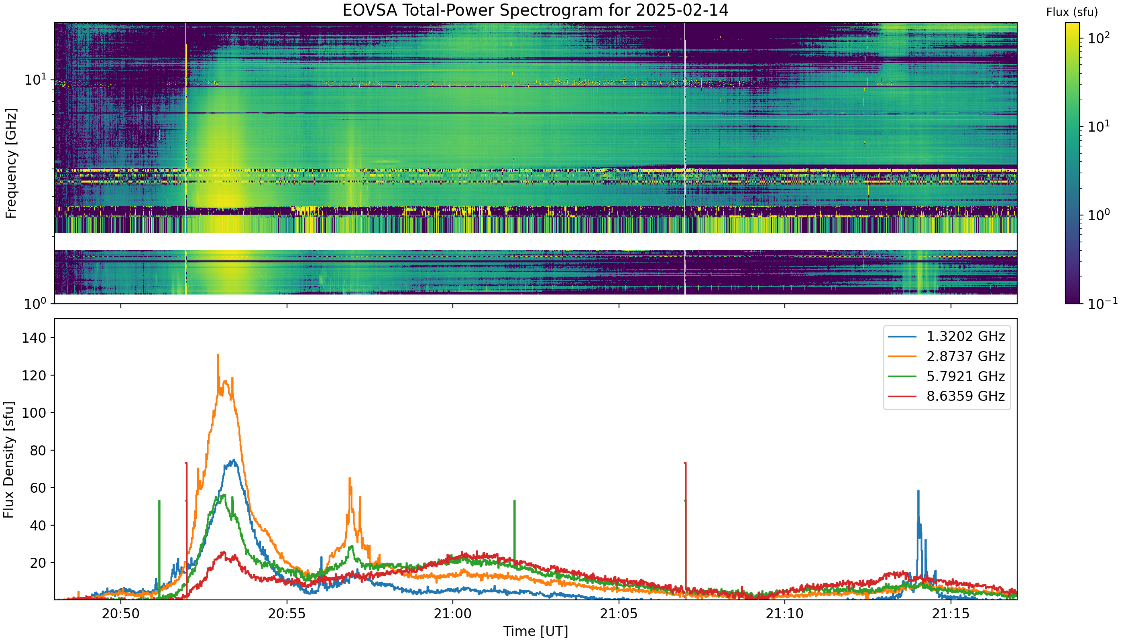Click the 'Flux (sfu)' colorbar label

click(x=1072, y=12)
